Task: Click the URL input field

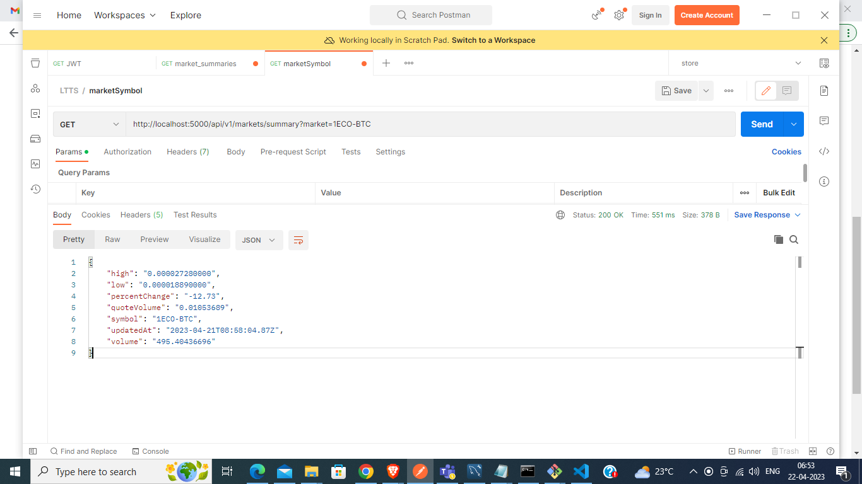Action: tap(379, 124)
